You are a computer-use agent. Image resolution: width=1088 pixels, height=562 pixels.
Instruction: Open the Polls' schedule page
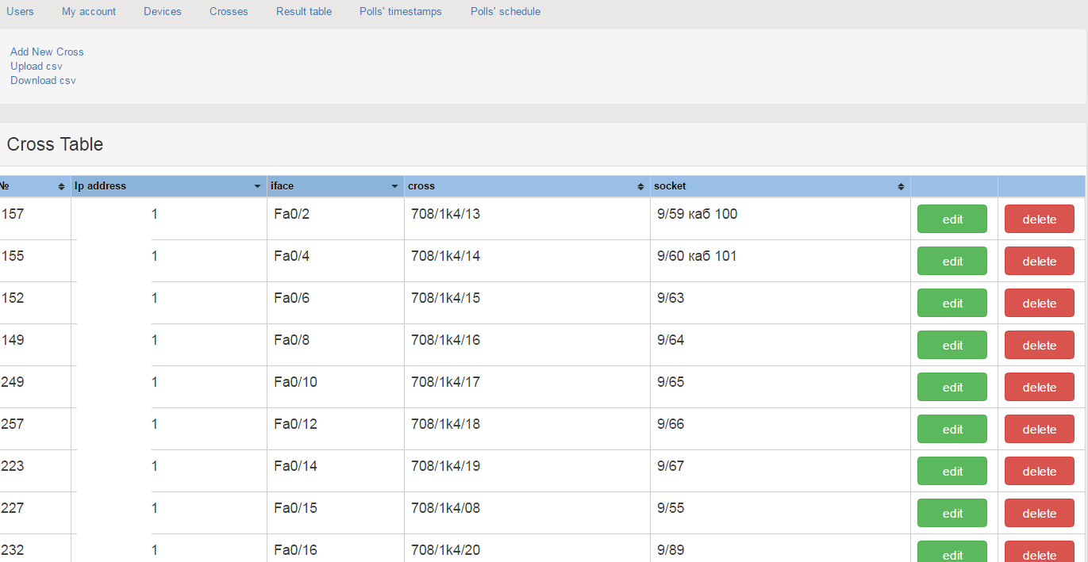coord(505,12)
